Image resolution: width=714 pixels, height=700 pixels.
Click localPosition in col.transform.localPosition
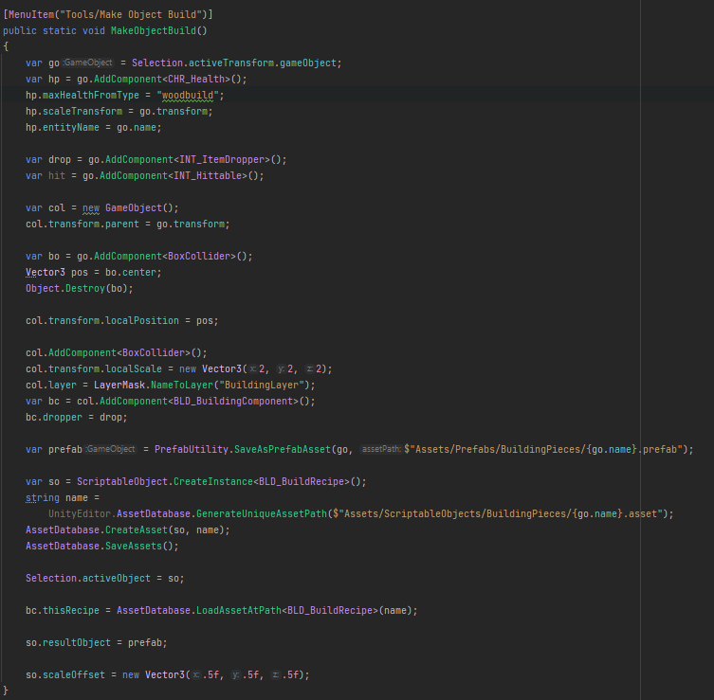coord(142,321)
